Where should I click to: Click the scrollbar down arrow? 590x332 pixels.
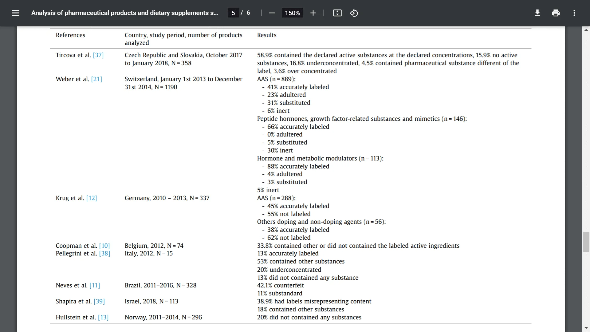(586, 328)
